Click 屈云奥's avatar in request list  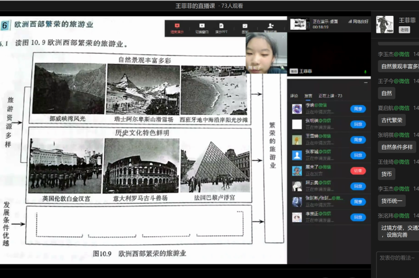tap(297, 186)
